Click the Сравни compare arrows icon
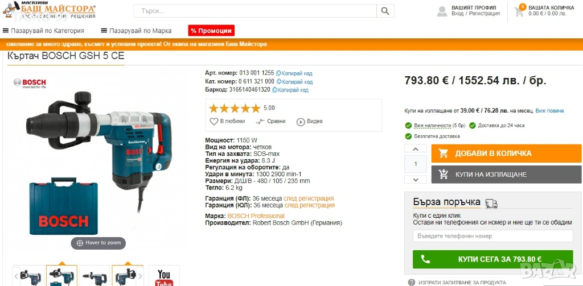Screen dimensions: 583x286 click(260, 121)
